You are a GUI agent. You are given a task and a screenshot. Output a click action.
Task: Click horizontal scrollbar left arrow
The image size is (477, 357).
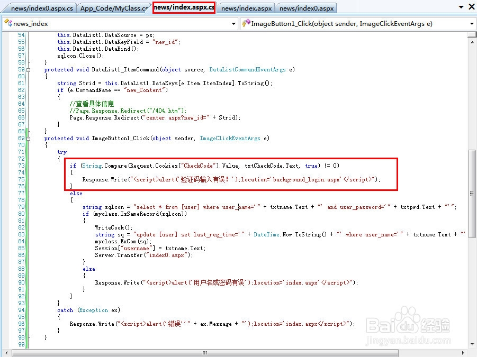click(7, 353)
